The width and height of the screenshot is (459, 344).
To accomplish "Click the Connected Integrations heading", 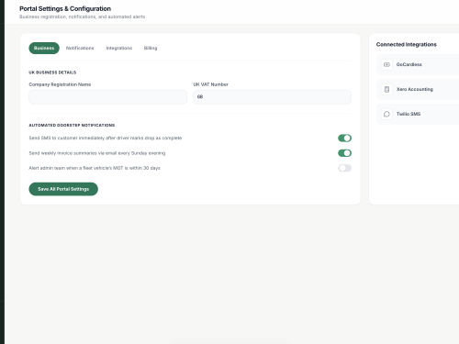I will [x=407, y=45].
